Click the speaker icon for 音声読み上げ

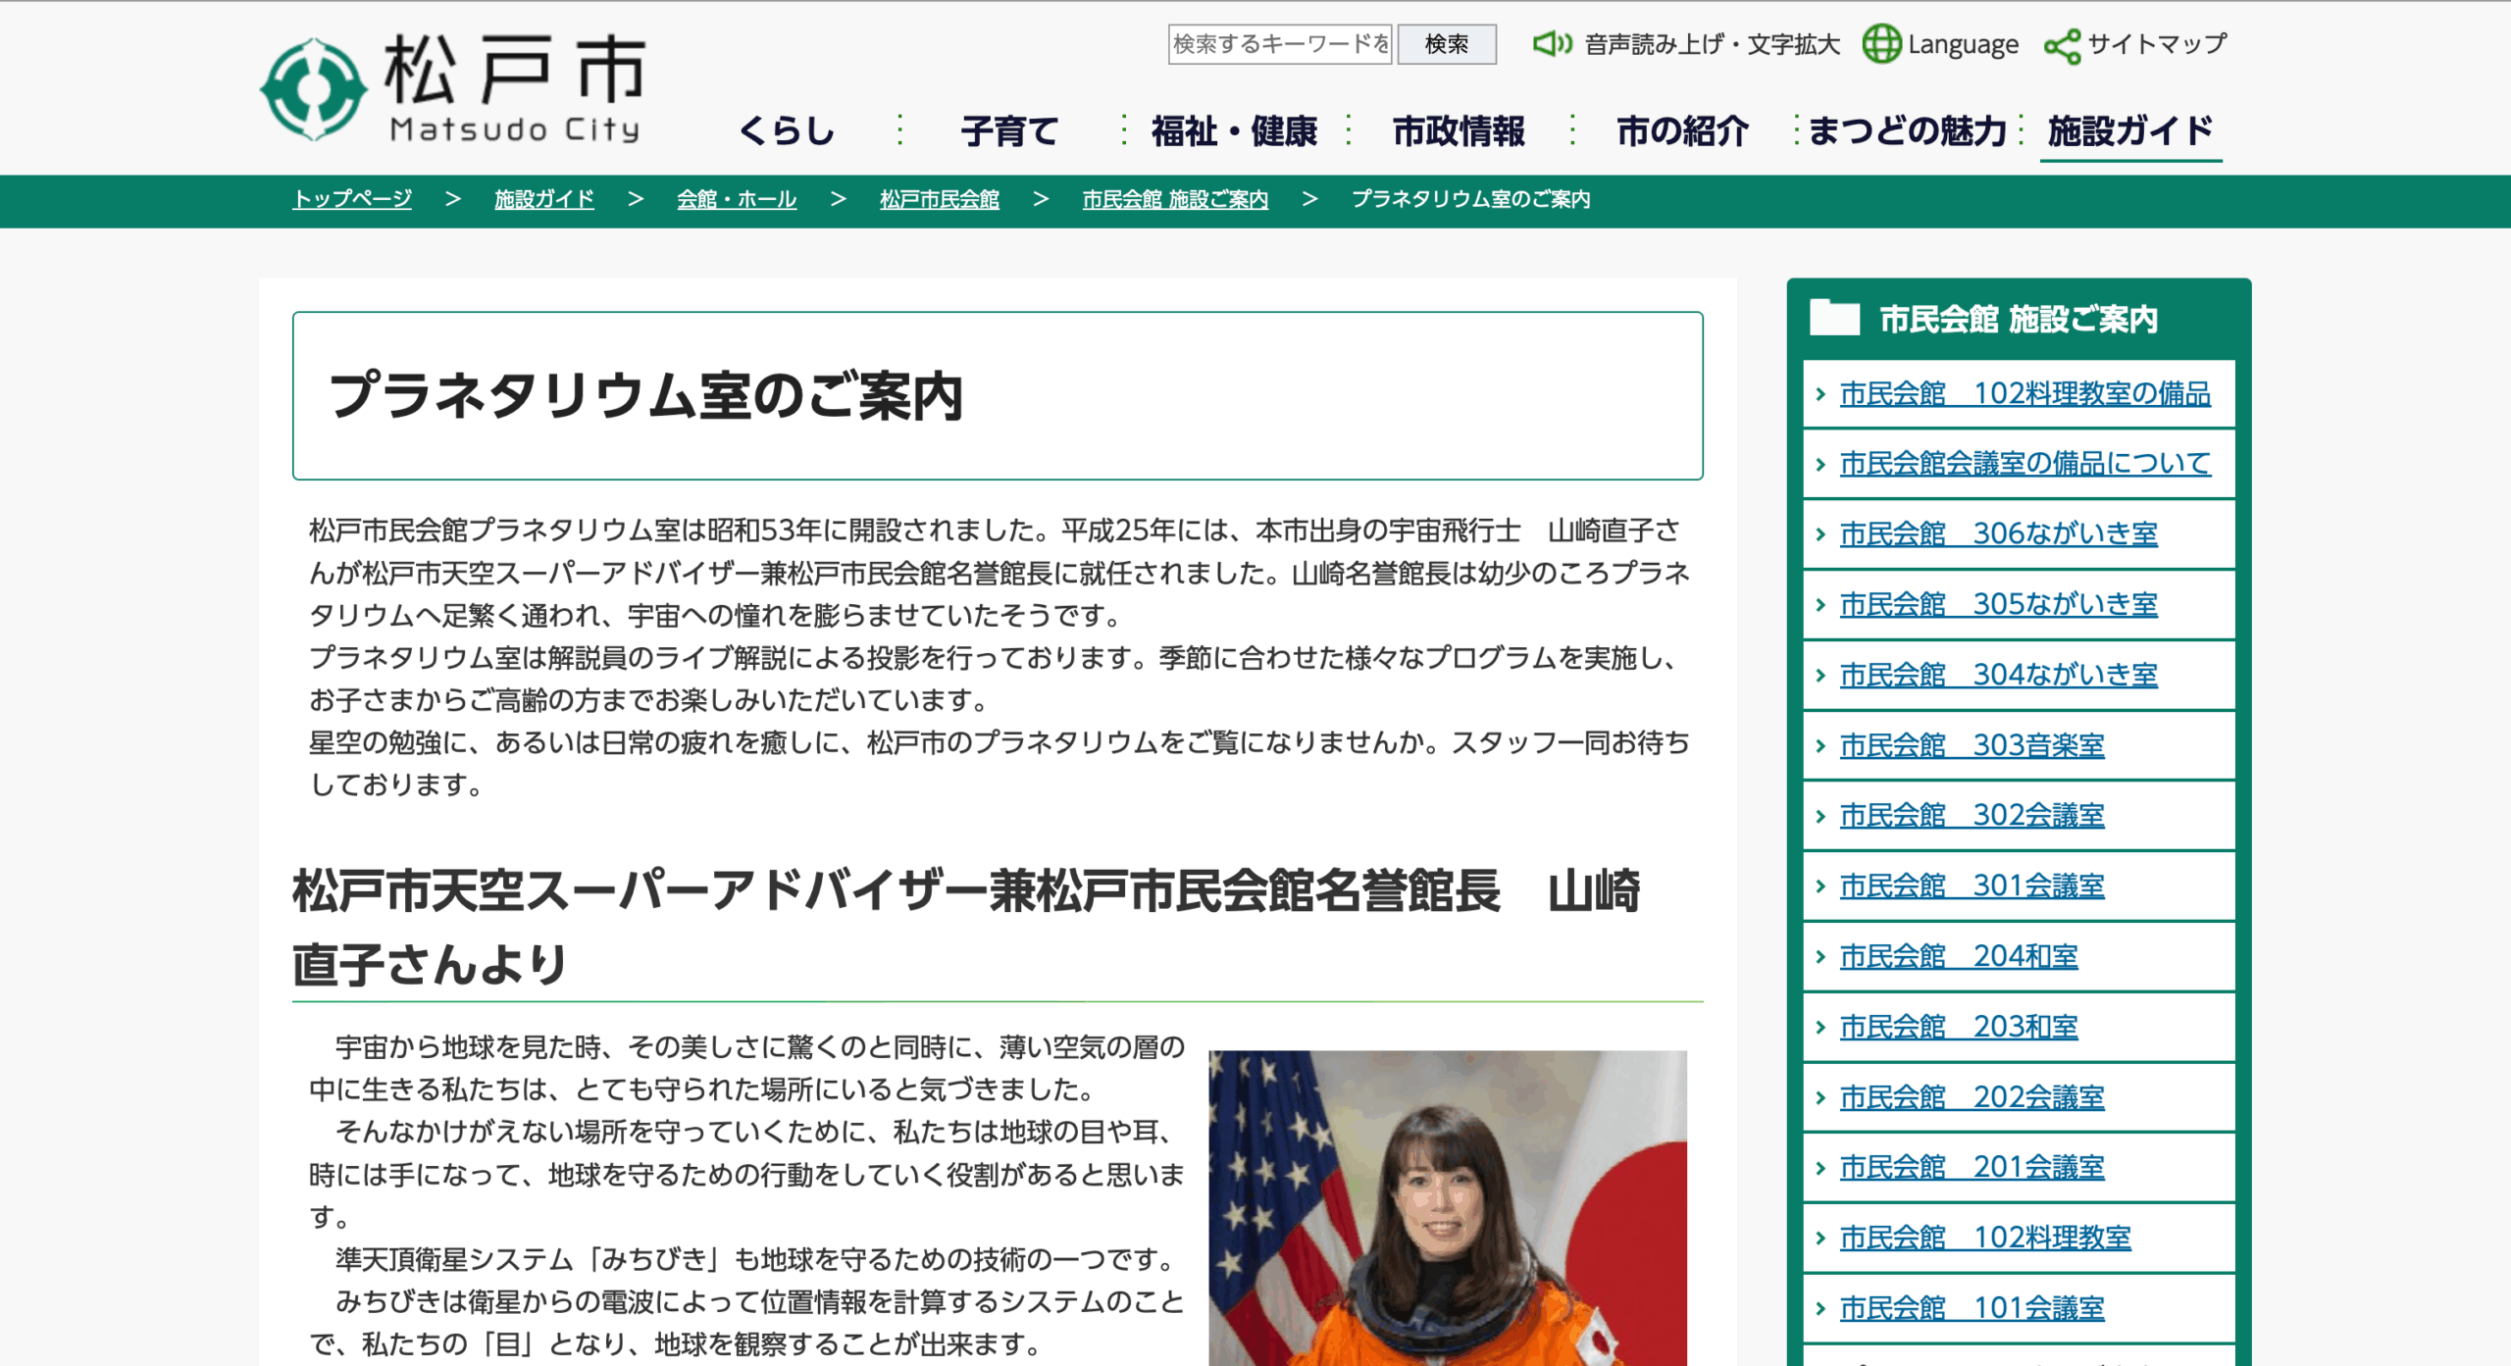1553,44
